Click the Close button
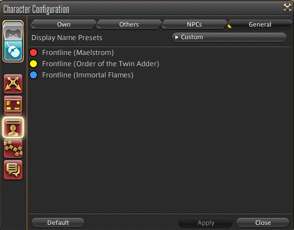Screen dimensions: 294x230 [263, 223]
